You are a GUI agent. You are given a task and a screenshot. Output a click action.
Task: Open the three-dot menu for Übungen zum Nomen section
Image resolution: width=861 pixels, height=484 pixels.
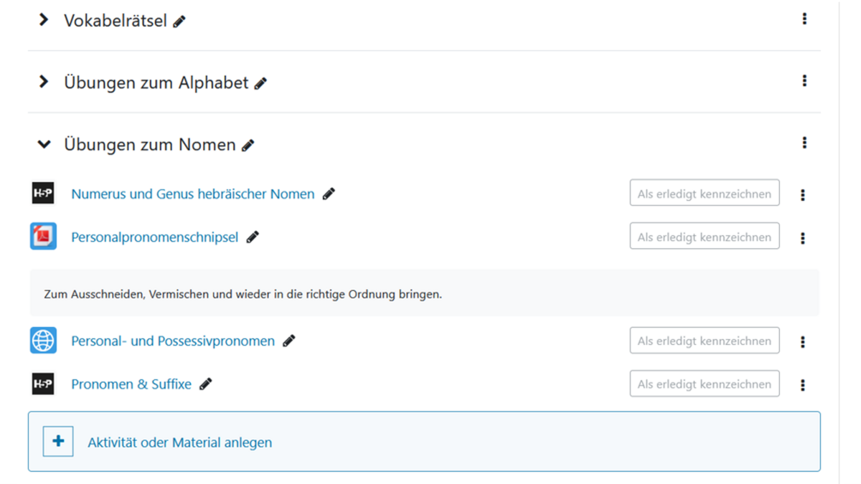tap(804, 143)
